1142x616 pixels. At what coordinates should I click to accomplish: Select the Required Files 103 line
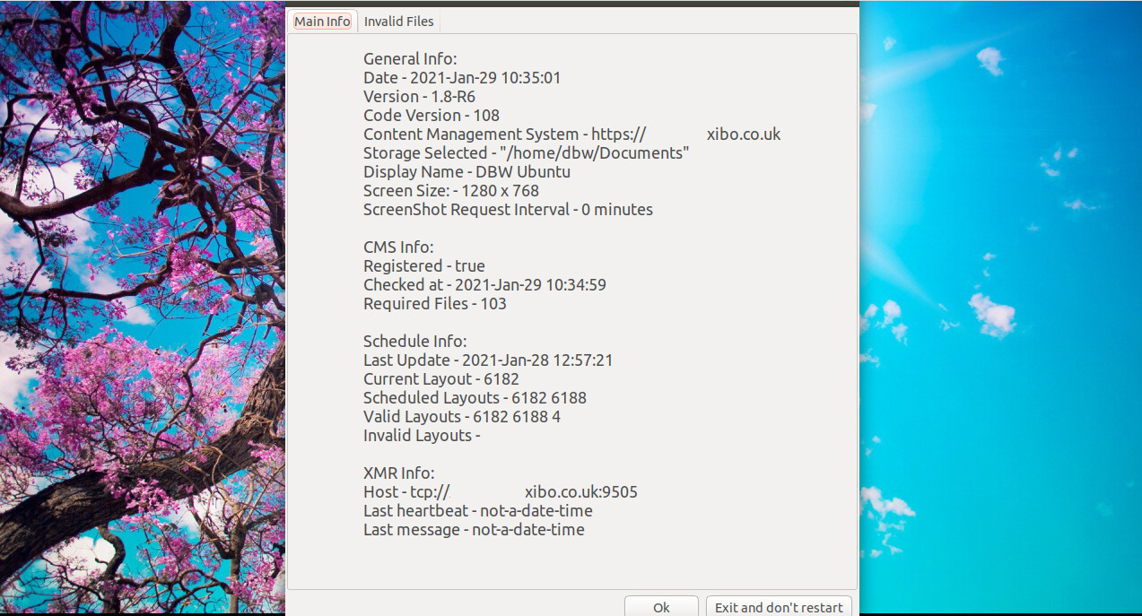click(434, 304)
